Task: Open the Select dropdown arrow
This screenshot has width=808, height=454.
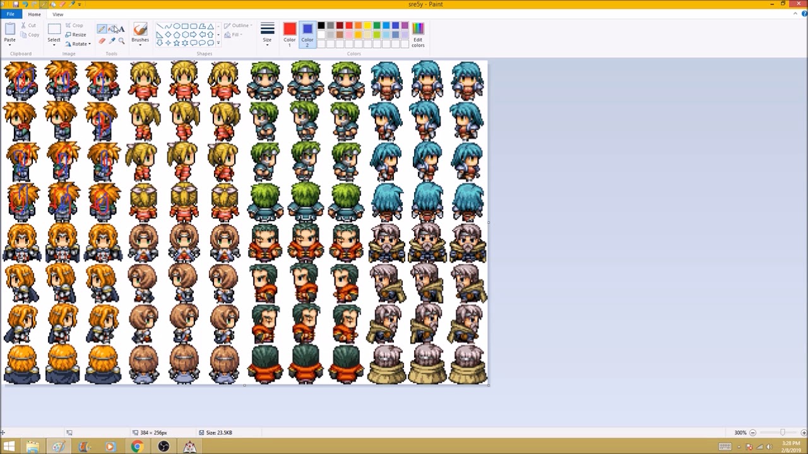Action: point(54,44)
